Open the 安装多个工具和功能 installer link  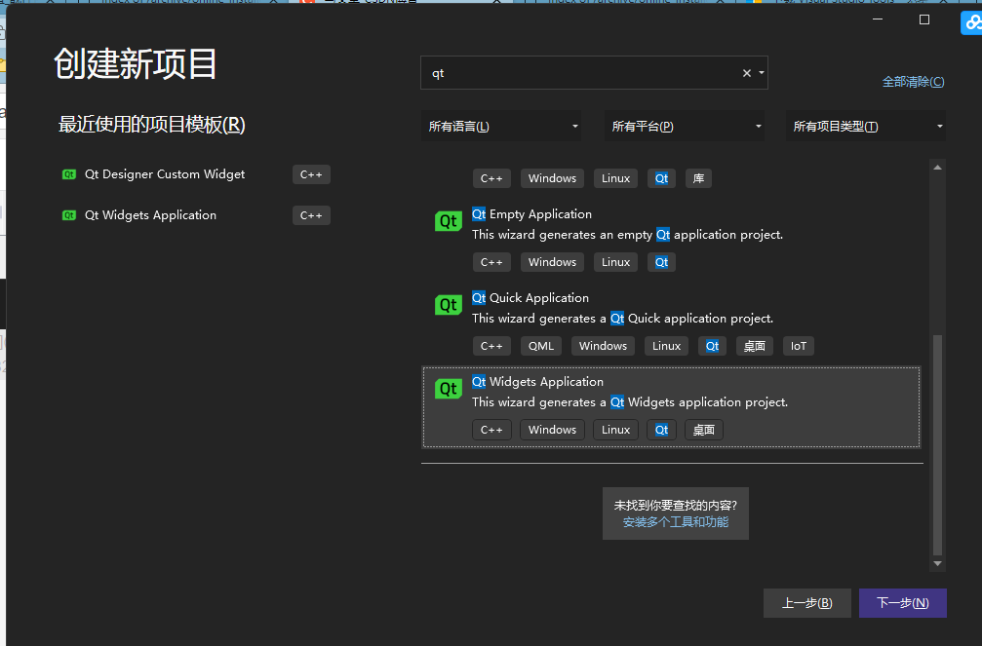675,521
